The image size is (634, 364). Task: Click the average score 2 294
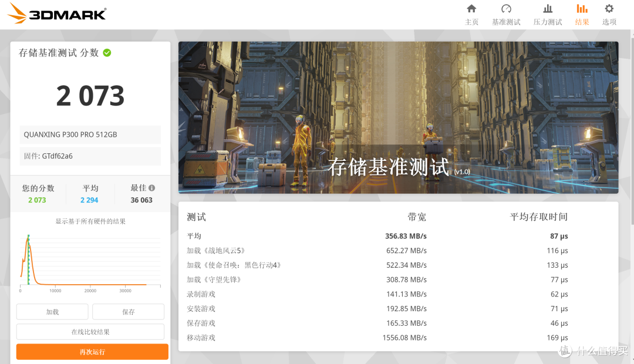tap(89, 200)
